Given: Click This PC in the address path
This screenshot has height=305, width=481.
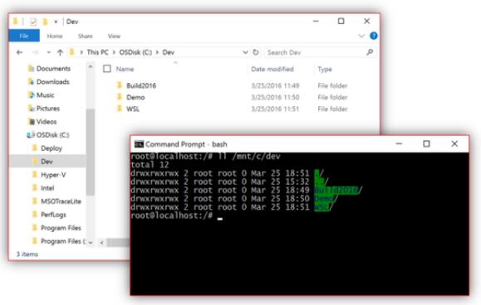Looking at the screenshot, I should [97, 52].
